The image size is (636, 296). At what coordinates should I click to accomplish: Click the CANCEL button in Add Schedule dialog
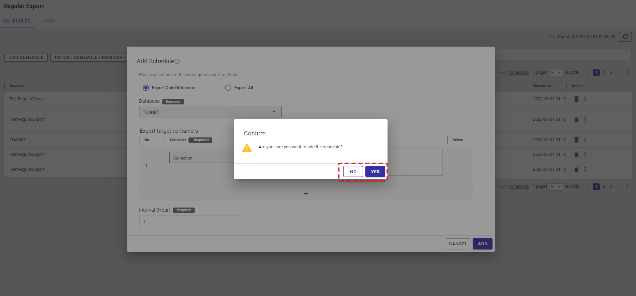458,244
